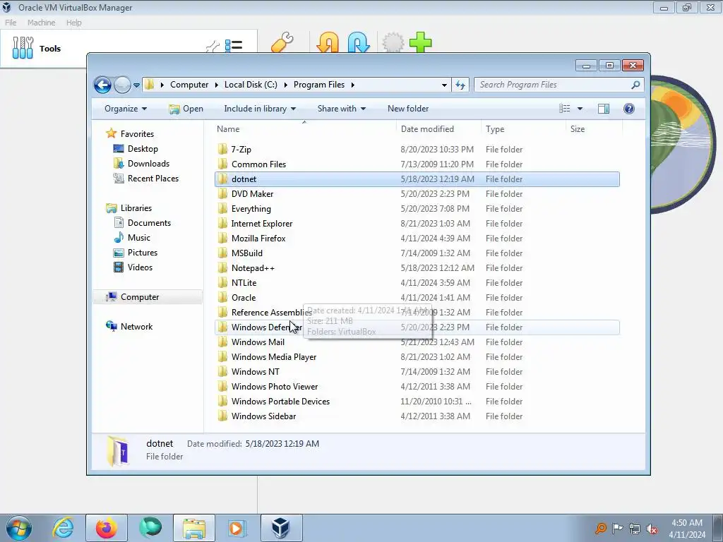Select Pictures library

(143, 253)
